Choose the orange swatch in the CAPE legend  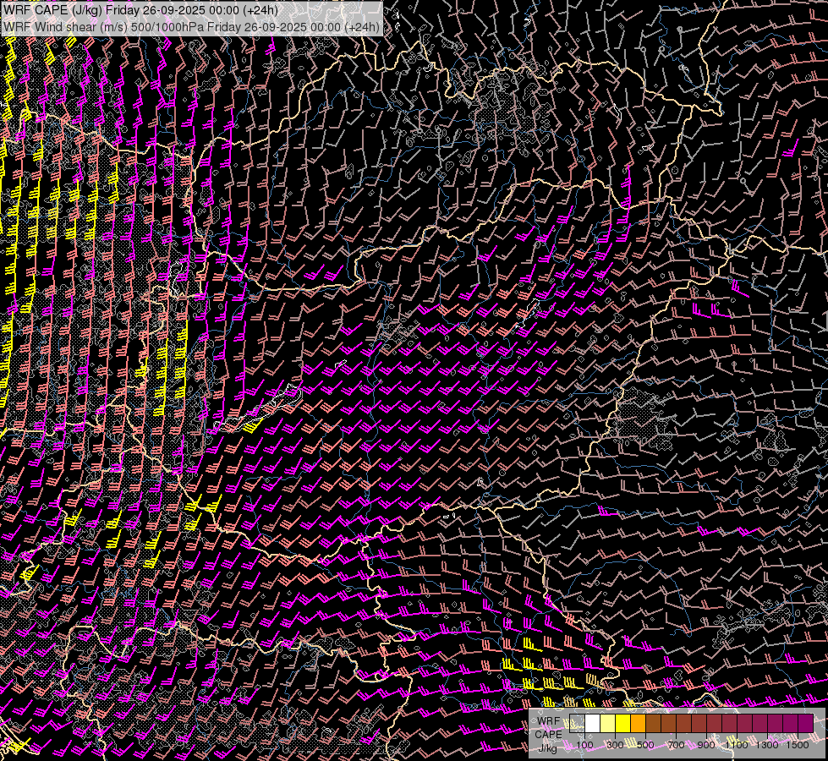639,724
